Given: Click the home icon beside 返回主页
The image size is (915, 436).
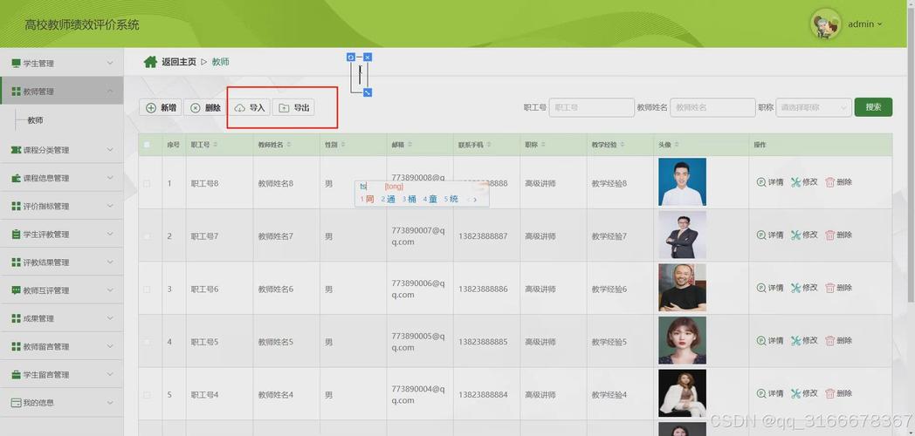Looking at the screenshot, I should (x=150, y=61).
